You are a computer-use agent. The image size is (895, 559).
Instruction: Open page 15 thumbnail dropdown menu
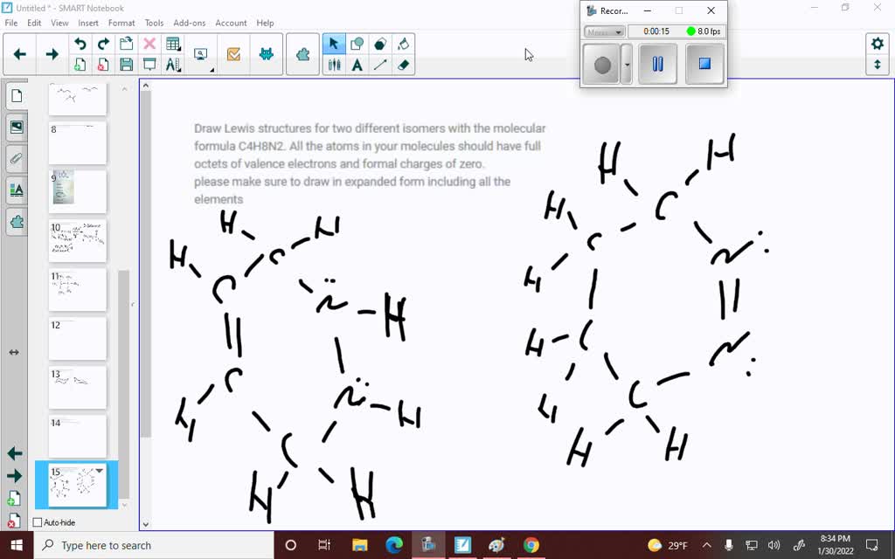pos(100,471)
